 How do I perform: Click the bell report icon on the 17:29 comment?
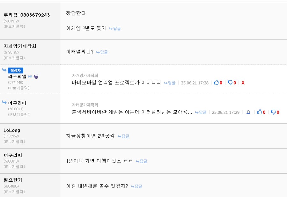pos(248,112)
